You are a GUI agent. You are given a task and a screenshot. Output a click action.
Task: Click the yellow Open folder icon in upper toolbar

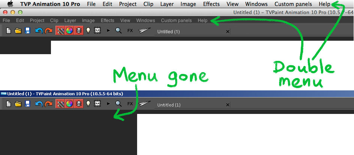coord(18,31)
